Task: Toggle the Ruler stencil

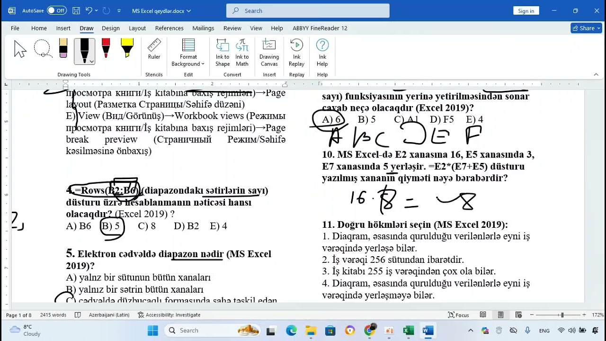Action: 154,49
